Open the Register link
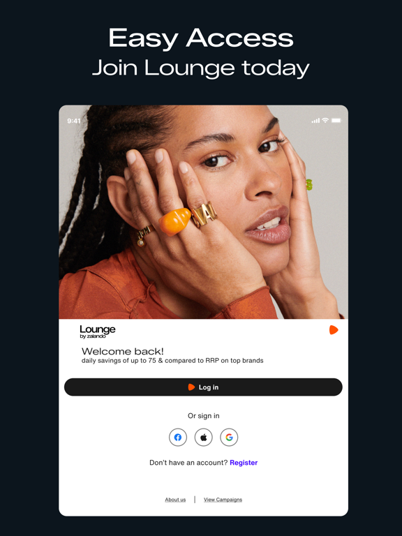This screenshot has width=402, height=536. [x=244, y=463]
